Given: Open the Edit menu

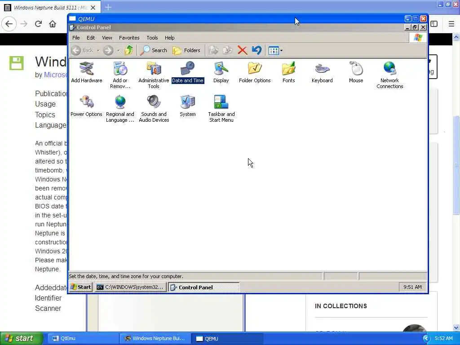Looking at the screenshot, I should point(91,38).
